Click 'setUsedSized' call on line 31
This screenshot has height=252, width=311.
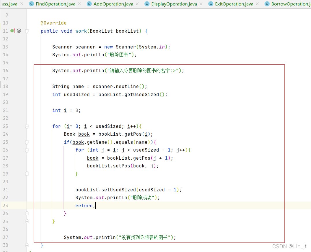pos(119,190)
